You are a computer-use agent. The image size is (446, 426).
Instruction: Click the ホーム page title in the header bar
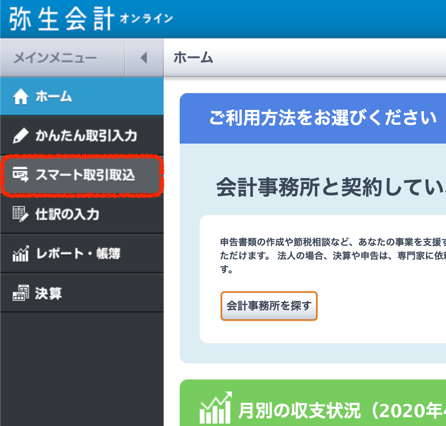[193, 58]
